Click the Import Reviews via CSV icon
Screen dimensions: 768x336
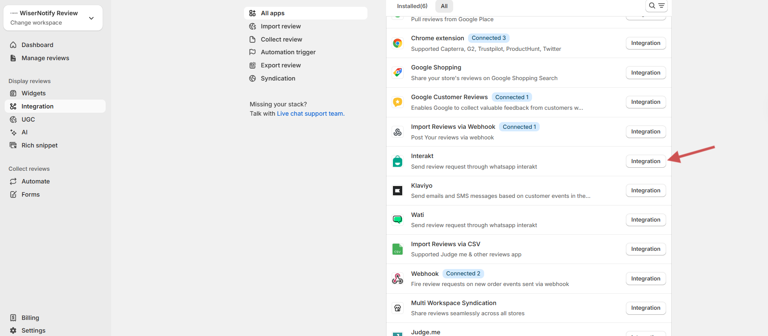398,249
